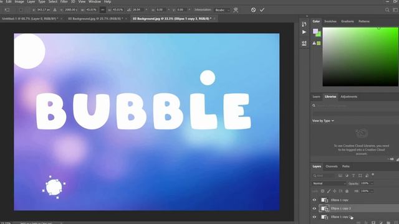The width and height of the screenshot is (399, 224).
Task: Filter layers by shape layer icon
Action: (x=360, y=175)
